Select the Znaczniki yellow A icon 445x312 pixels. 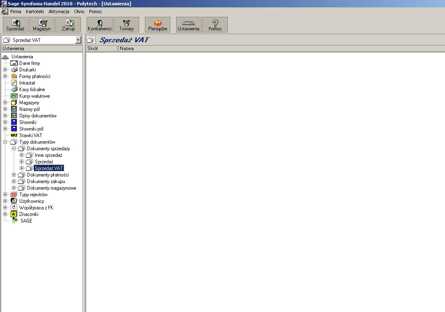pyautogui.click(x=14, y=214)
